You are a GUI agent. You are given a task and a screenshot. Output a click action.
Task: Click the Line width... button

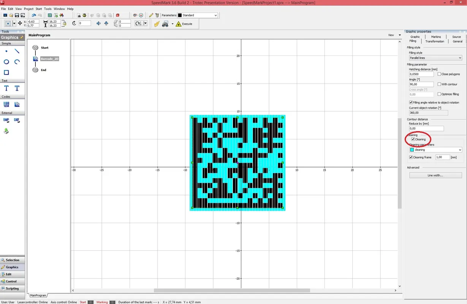pyautogui.click(x=435, y=175)
